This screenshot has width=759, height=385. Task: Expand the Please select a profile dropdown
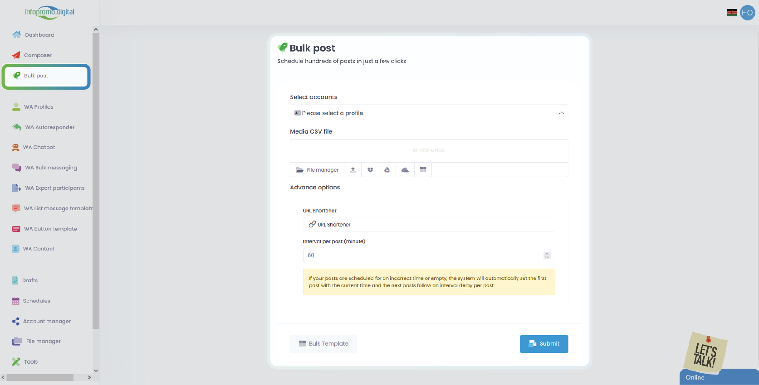point(429,113)
